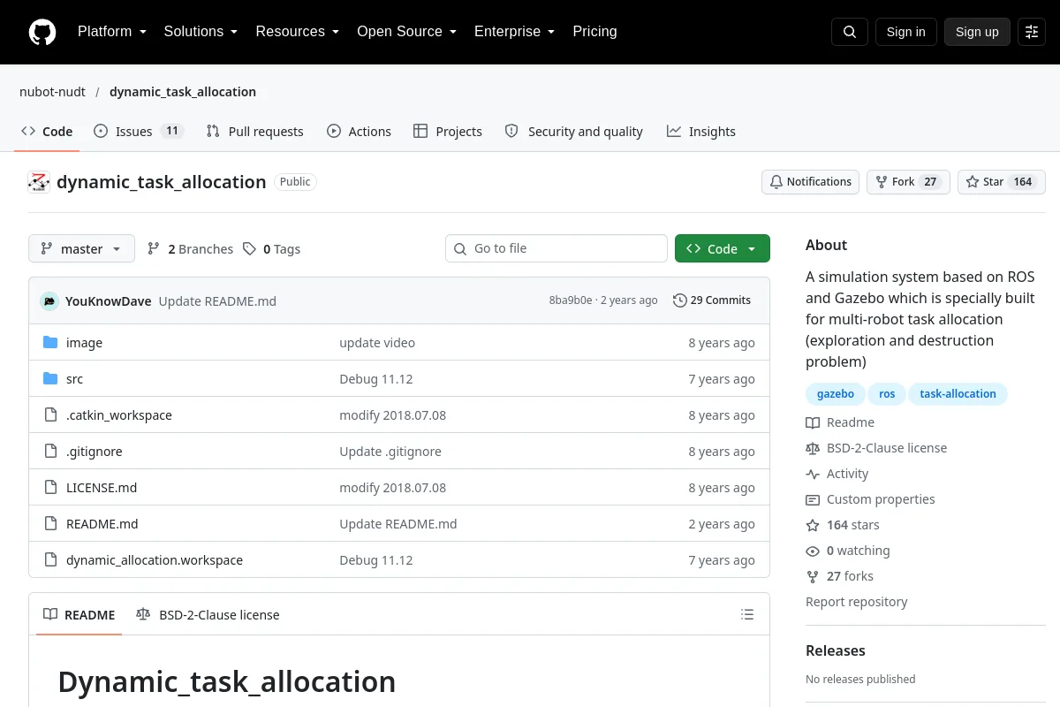Select the BSD-2-Clause license tab
The image size is (1060, 707).
click(208, 614)
